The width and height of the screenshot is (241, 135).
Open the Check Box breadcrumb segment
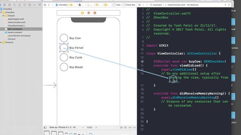[129, 5]
